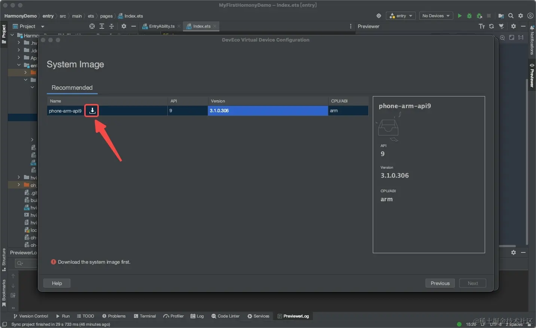The image size is (536, 328).
Task: Open the project structure folder icon
Action: (x=501, y=16)
